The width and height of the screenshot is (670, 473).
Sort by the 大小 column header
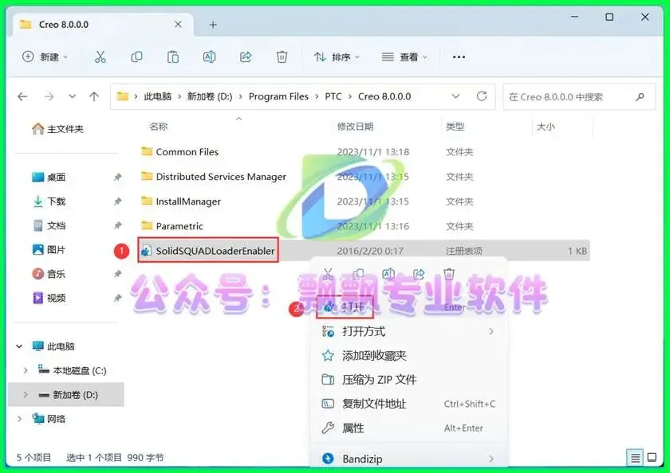point(546,127)
